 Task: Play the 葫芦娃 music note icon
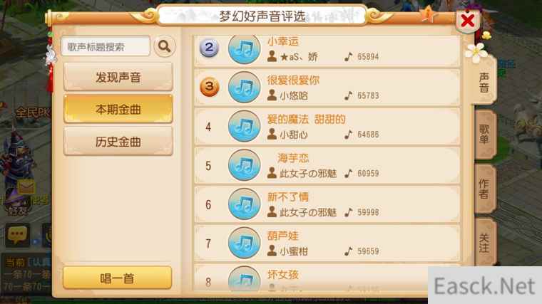(245, 243)
